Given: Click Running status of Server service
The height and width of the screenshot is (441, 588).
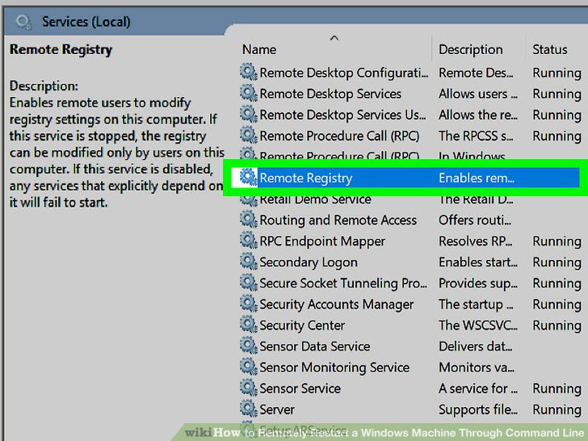Looking at the screenshot, I should tap(556, 409).
